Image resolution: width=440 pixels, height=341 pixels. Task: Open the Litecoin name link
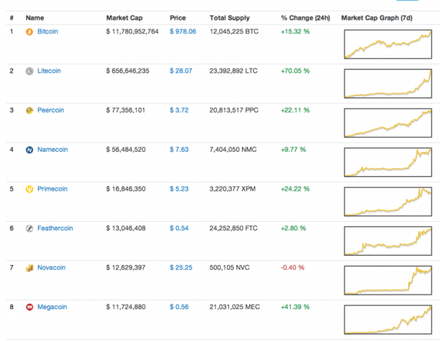pos(49,71)
